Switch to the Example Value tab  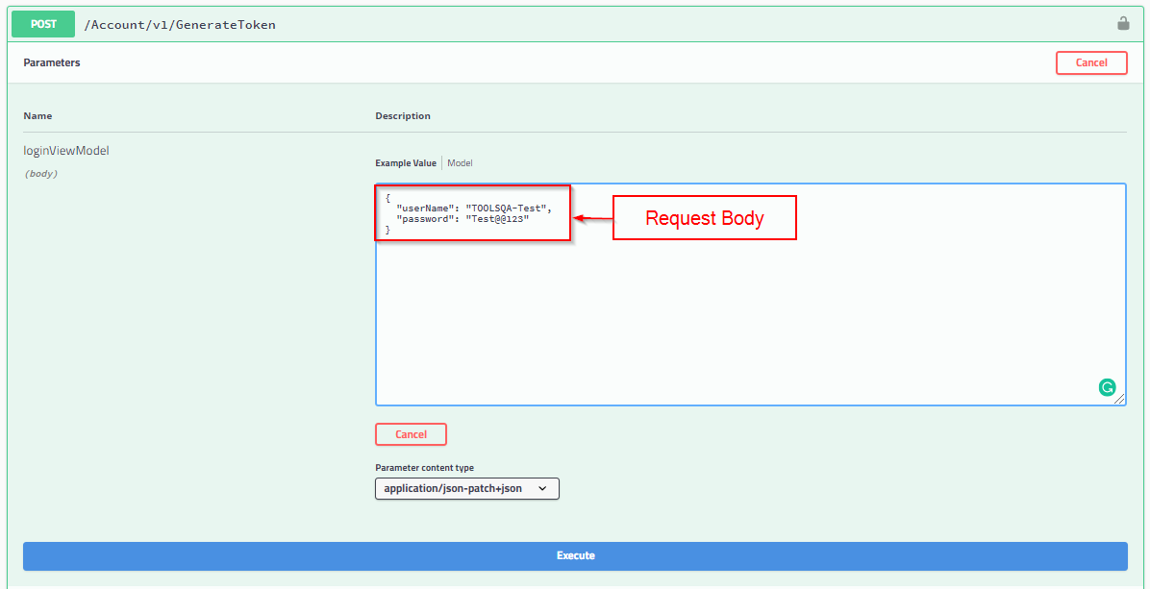pyautogui.click(x=405, y=163)
